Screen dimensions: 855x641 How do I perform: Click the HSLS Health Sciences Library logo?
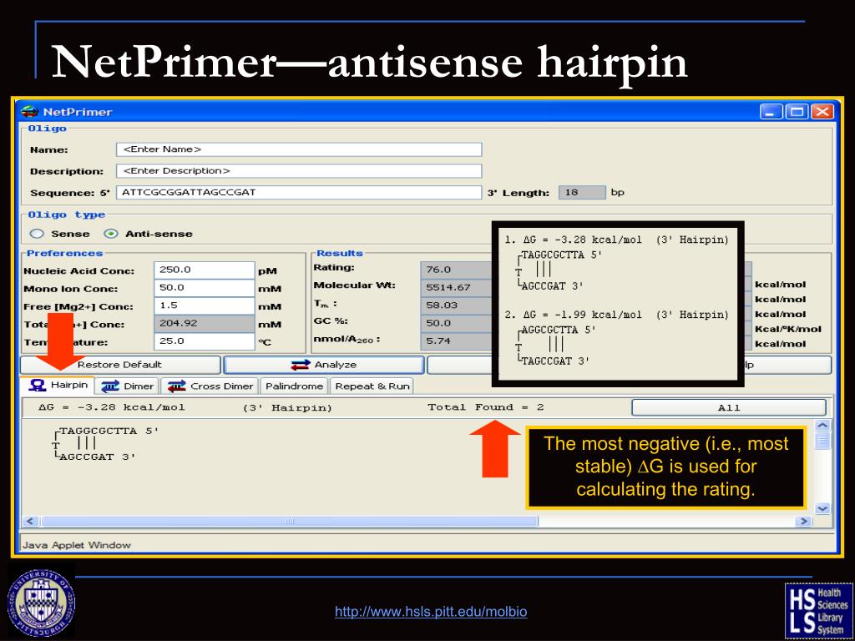tap(818, 610)
